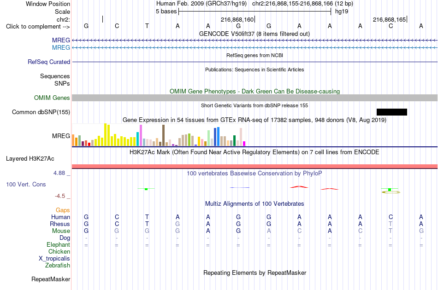This screenshot has height=290, width=438.
Task: Click the GENCODE V50lift37 track title
Action: 255,34
